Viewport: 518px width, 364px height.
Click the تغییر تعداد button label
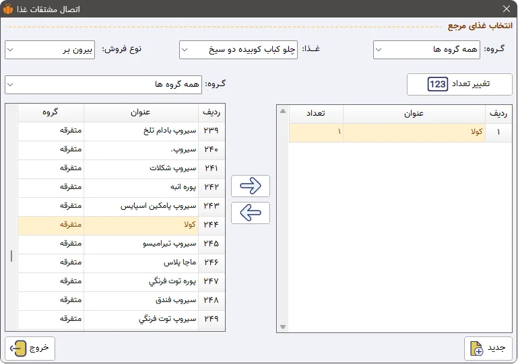point(470,84)
